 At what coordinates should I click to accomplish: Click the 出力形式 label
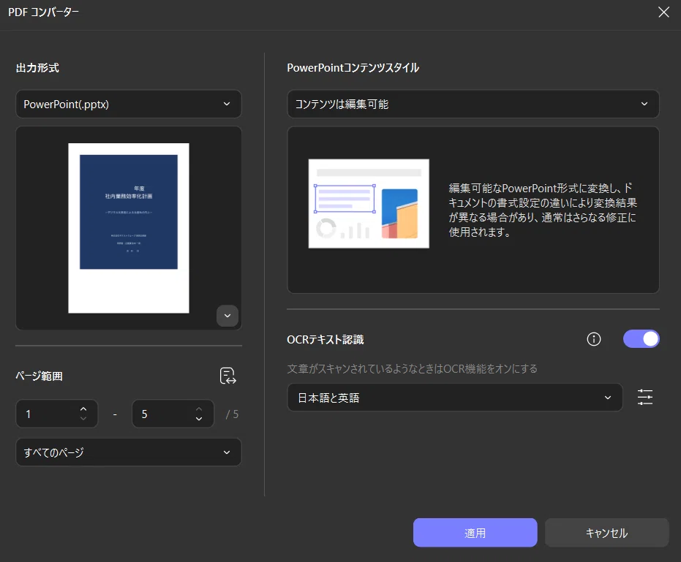(37, 68)
